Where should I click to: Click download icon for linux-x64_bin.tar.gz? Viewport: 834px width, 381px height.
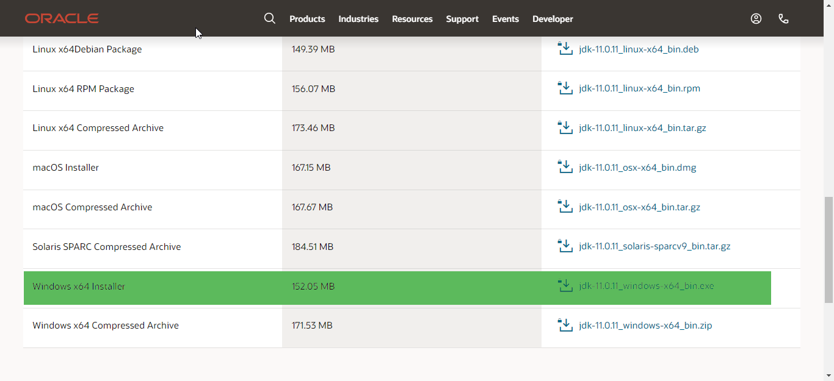point(565,127)
